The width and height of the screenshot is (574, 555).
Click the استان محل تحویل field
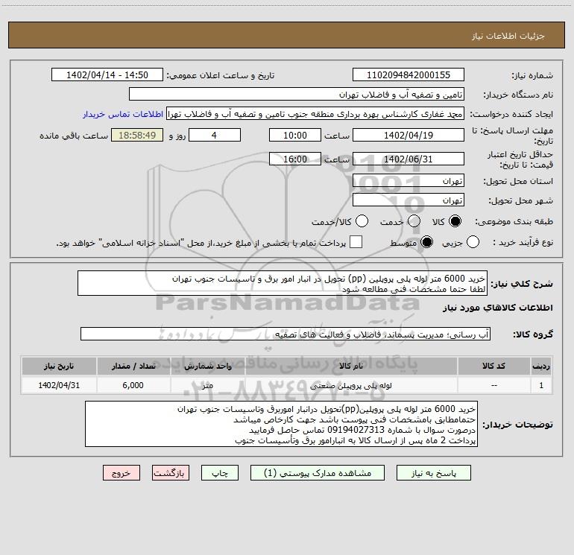pos(409,181)
